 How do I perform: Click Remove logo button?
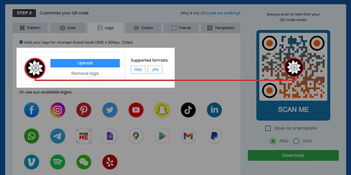point(85,73)
